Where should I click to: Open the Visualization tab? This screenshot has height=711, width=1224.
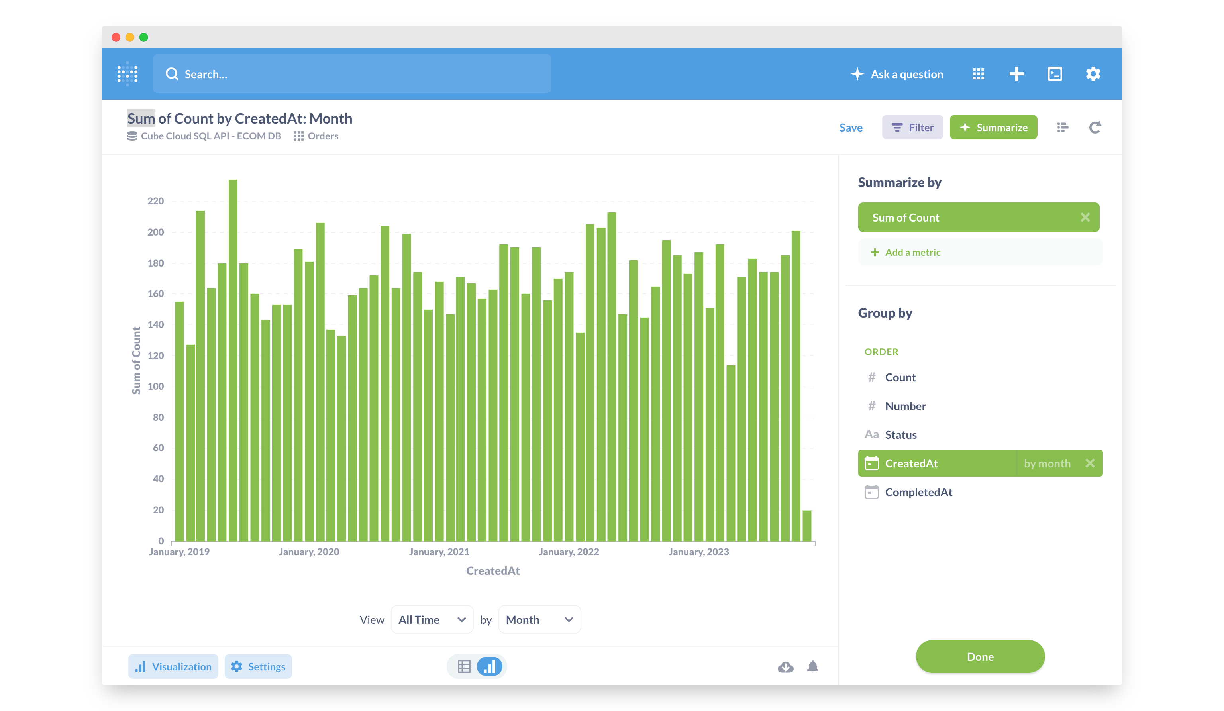[x=173, y=666]
